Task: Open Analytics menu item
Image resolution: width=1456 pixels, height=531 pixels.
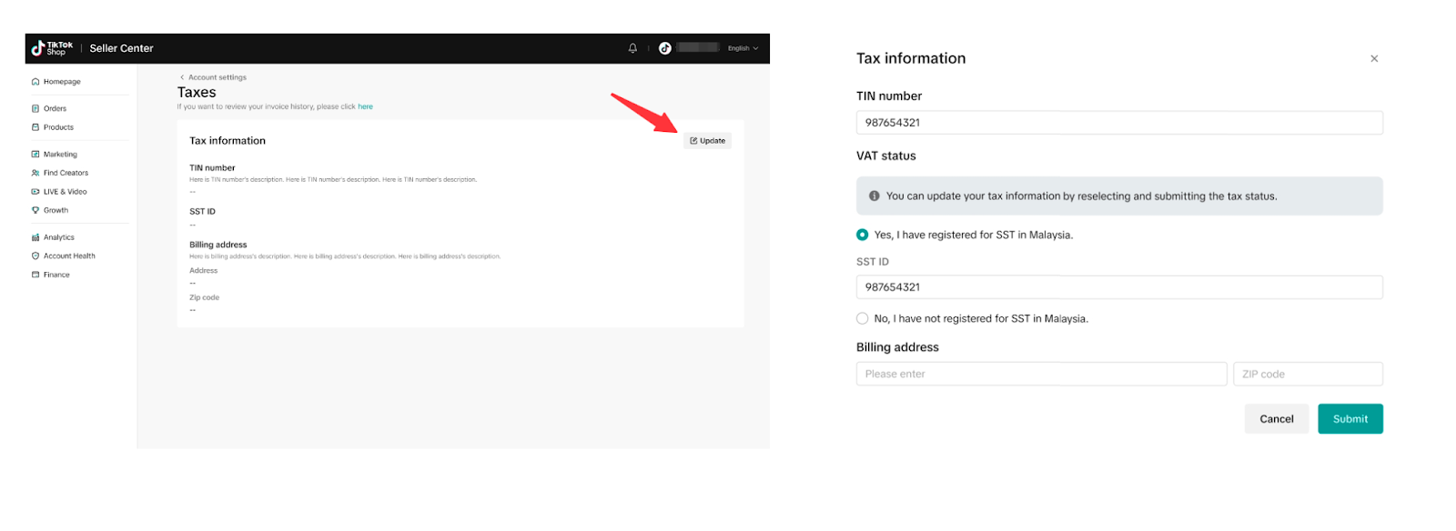Action: point(59,237)
